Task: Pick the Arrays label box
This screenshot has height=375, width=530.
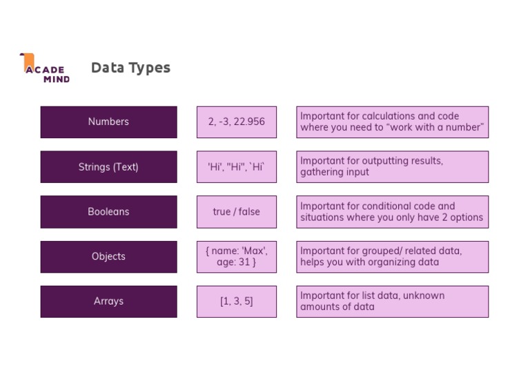Action: click(x=108, y=301)
